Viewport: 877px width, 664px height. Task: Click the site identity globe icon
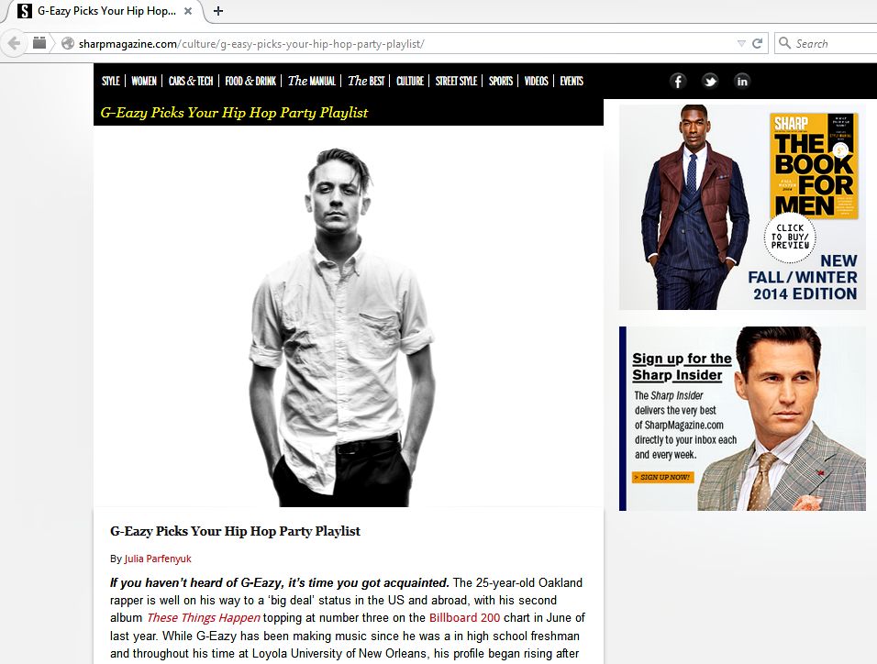click(x=68, y=43)
